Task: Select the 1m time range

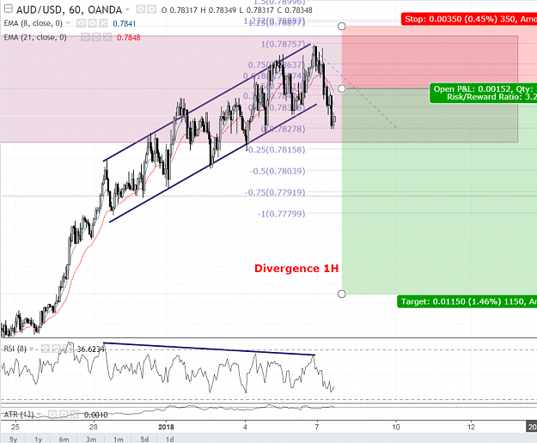Action: point(119,439)
